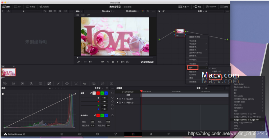The width and height of the screenshot is (270, 139).
Task: Expand the Blackmagic Design LUT folder
Action: tap(248, 87)
